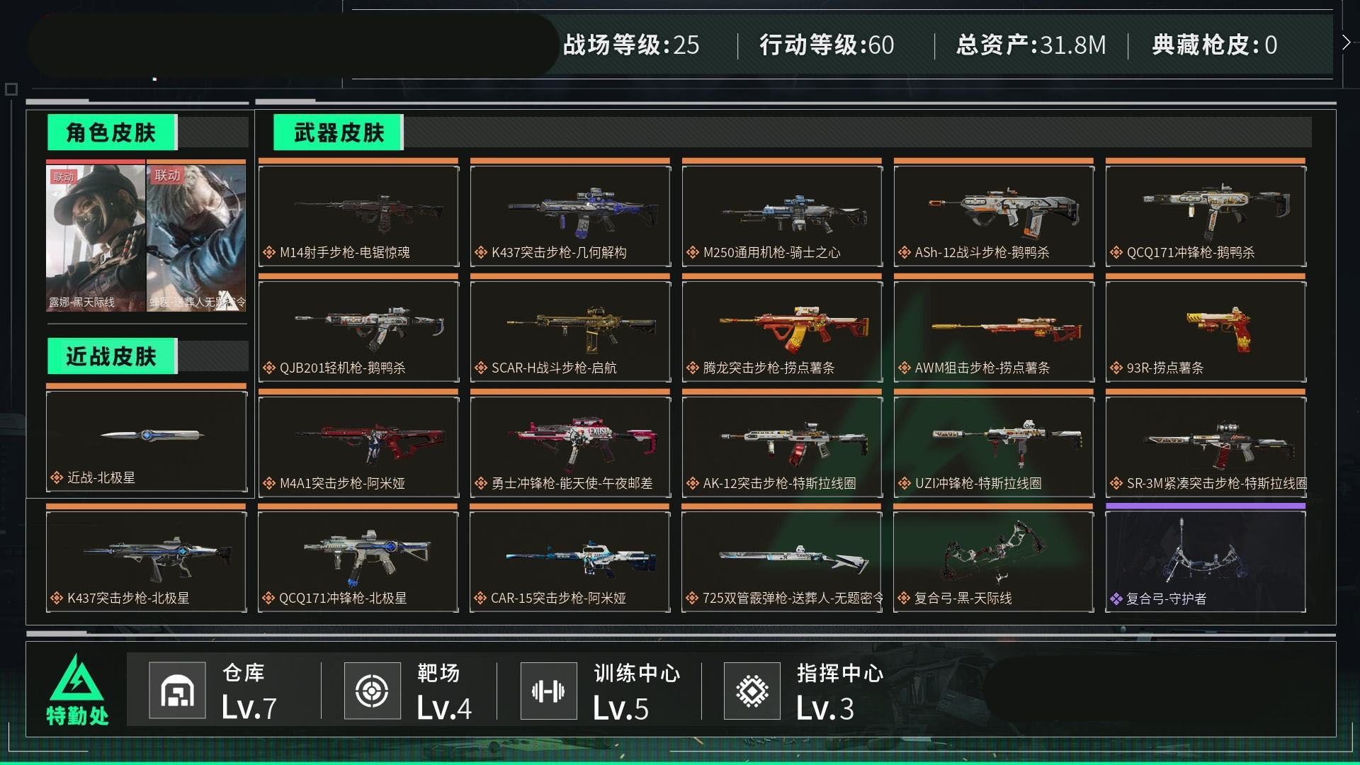The height and width of the screenshot is (765, 1360).
Task: Open the 武器皮肤 tab header
Action: tap(339, 132)
